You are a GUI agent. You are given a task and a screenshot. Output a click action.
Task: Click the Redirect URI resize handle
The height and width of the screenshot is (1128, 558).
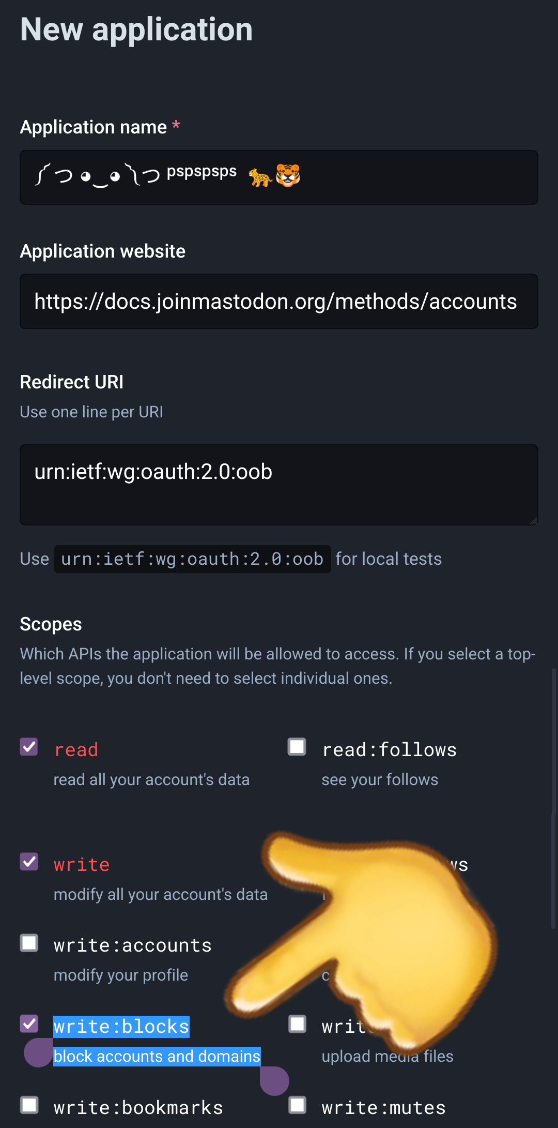(x=534, y=521)
